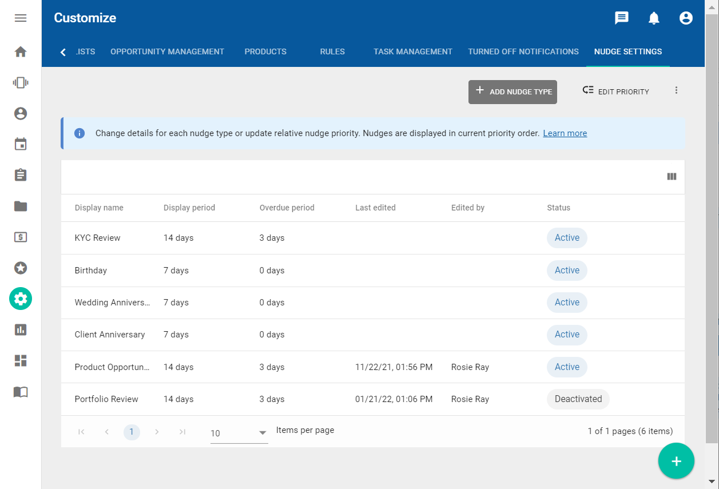Click the column chooser icon above table
719x489 pixels.
coord(672,177)
